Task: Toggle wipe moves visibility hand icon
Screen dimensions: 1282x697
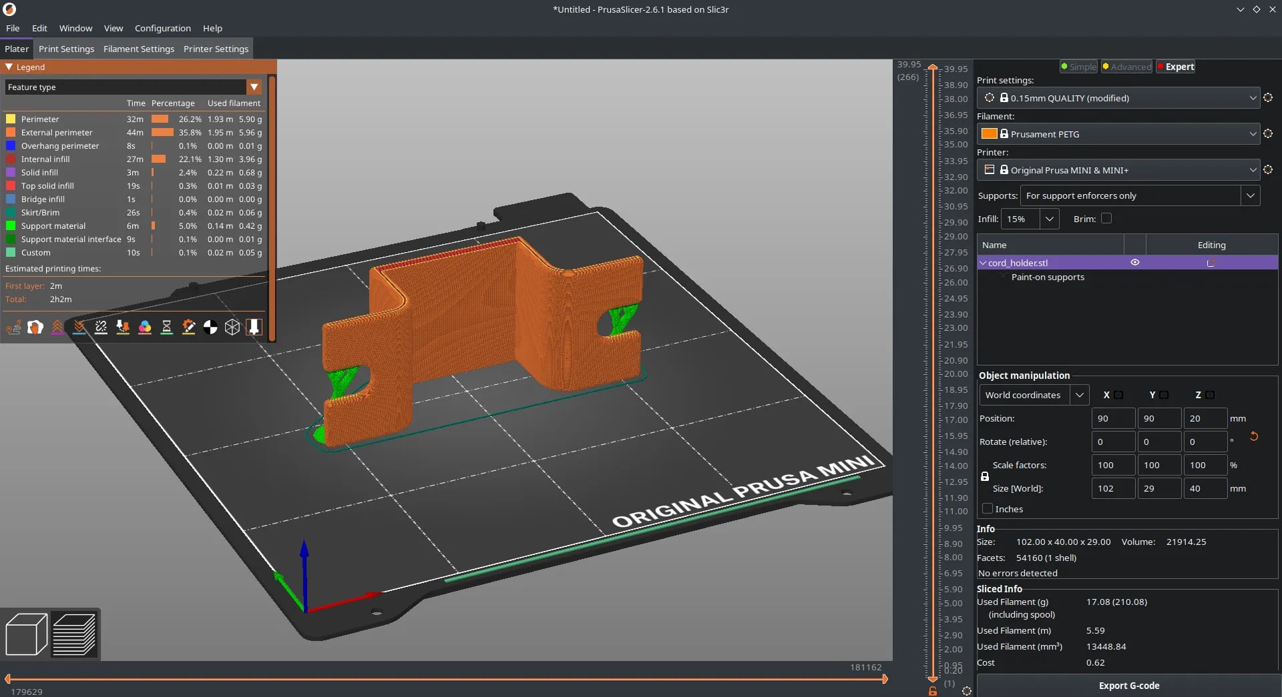Action: (x=35, y=327)
